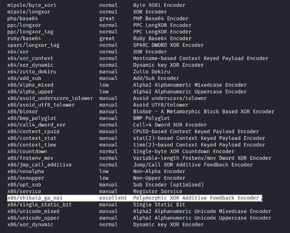Viewport: 290px width, 233px height.
Task: Click the "excellent" rank text
Action: [x=113, y=198]
